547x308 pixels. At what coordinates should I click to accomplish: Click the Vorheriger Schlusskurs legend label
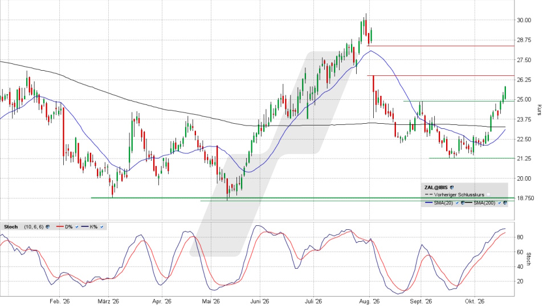[x=459, y=194]
